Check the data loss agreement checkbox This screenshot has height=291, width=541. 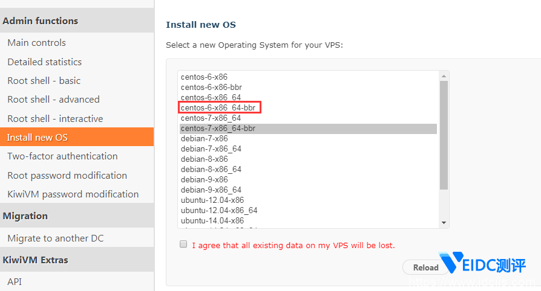point(183,245)
